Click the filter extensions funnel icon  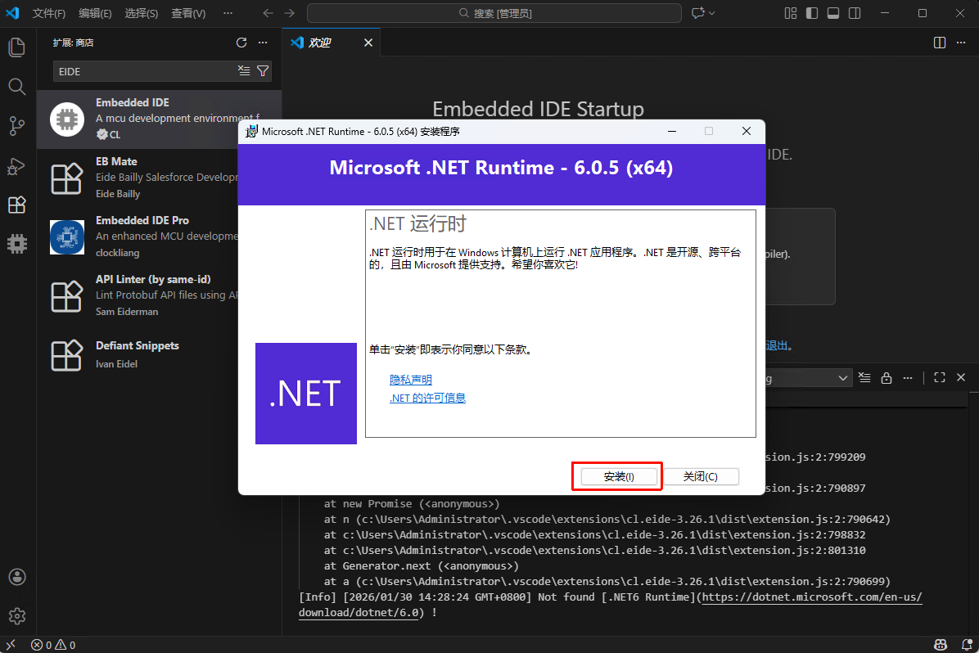pyautogui.click(x=263, y=71)
